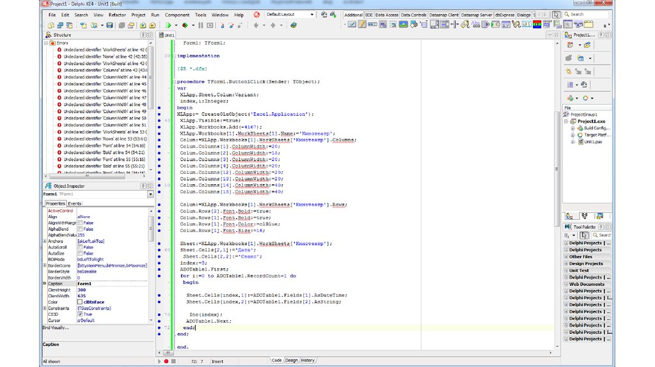Click the green Run button in toolbar
Screen dimensions: 655x367
168,26
